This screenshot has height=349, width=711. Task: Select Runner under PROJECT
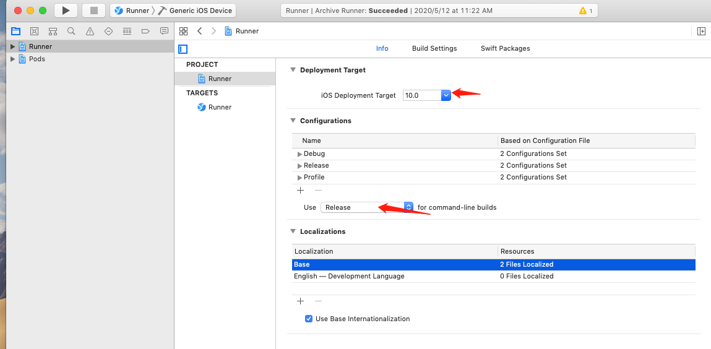coord(225,79)
